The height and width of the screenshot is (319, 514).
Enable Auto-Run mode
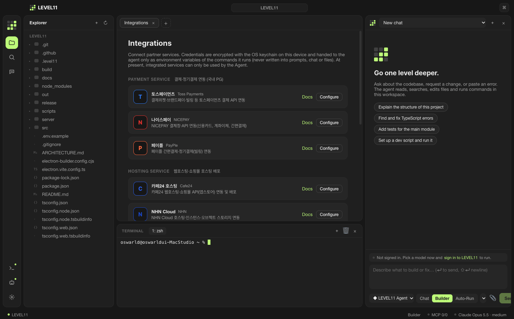[x=465, y=299]
